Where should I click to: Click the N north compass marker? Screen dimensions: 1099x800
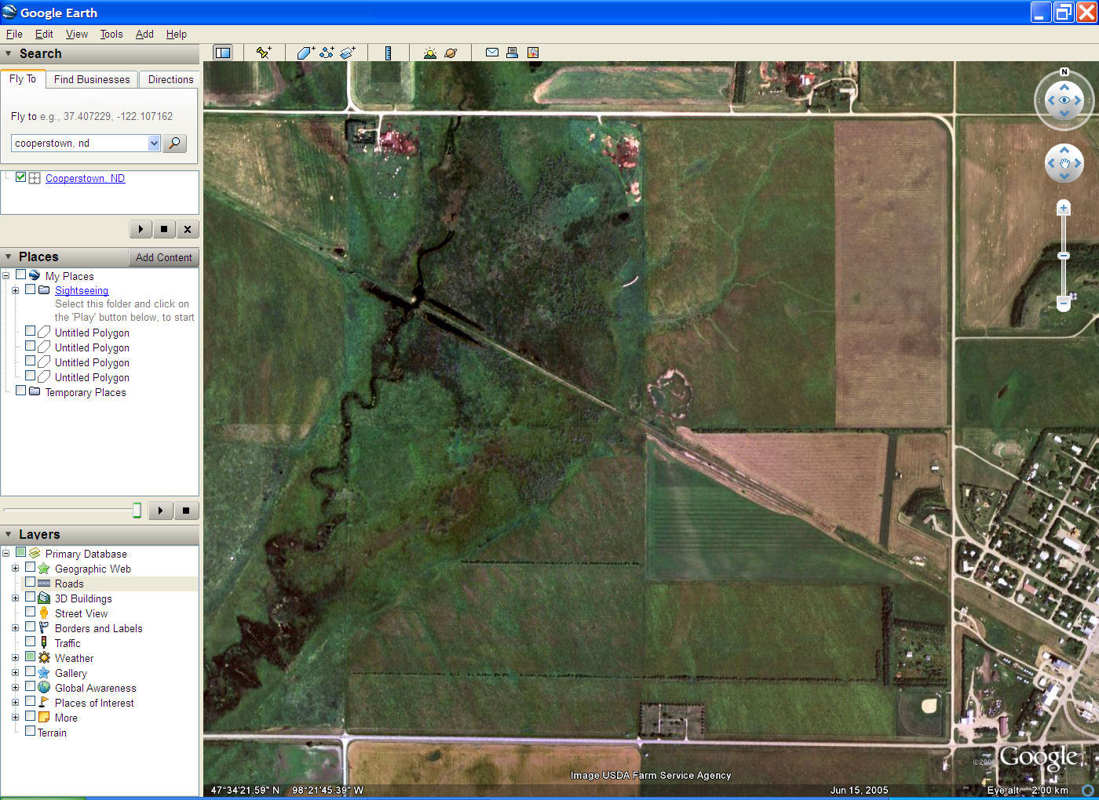[x=1064, y=71]
